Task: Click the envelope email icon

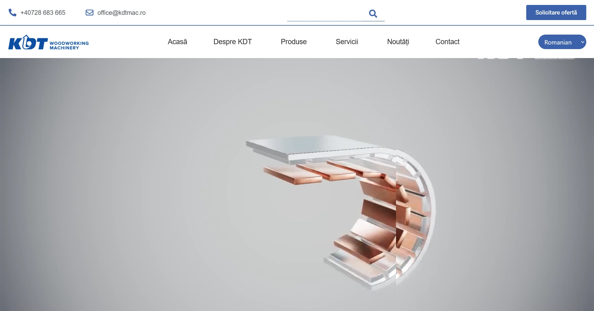Action: pyautogui.click(x=89, y=13)
